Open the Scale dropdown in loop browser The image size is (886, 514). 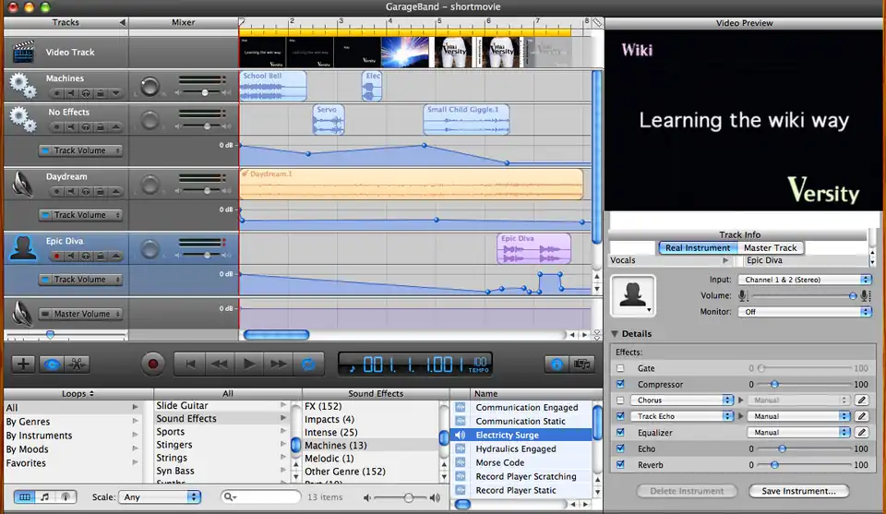(x=160, y=496)
